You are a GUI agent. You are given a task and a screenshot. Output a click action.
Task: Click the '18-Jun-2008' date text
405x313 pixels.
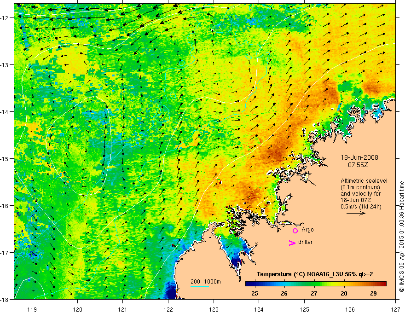359,157
